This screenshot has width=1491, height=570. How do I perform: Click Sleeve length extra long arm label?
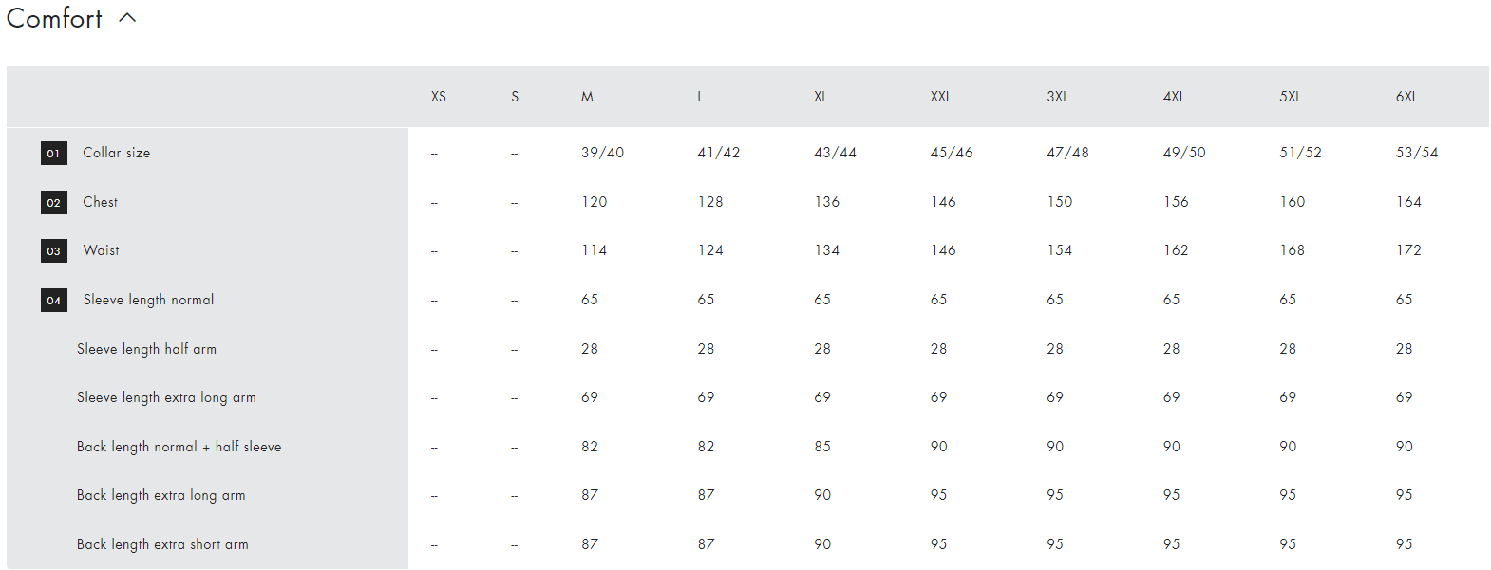tap(166, 397)
